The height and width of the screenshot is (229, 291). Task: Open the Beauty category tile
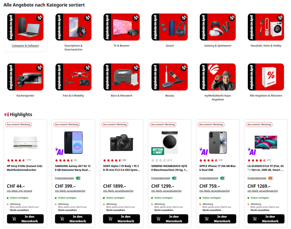click(x=170, y=80)
